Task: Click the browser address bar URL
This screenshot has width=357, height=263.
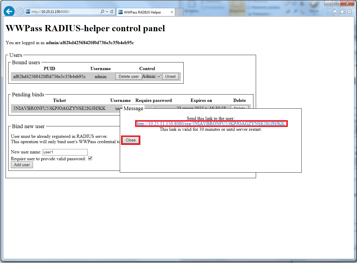Action: (x=59, y=12)
